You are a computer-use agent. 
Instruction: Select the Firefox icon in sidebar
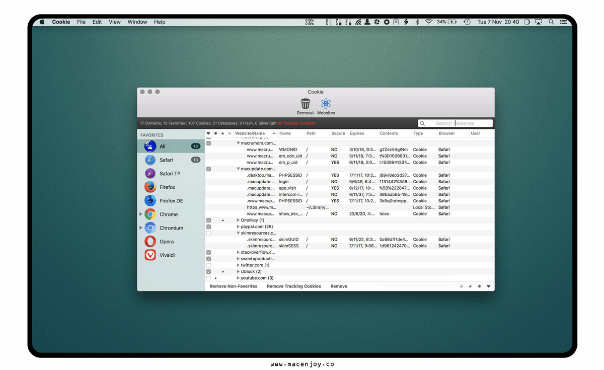point(150,187)
